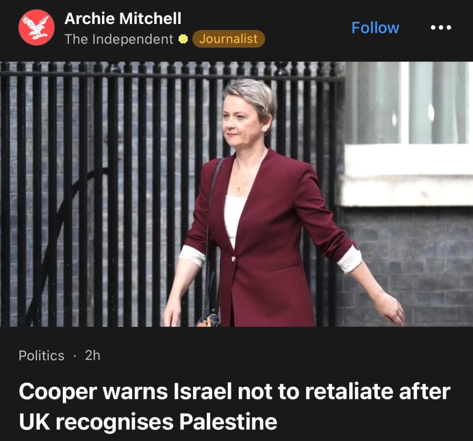The image size is (473, 441).
Task: Open The Independent eagle logo avatar
Action: point(36,27)
